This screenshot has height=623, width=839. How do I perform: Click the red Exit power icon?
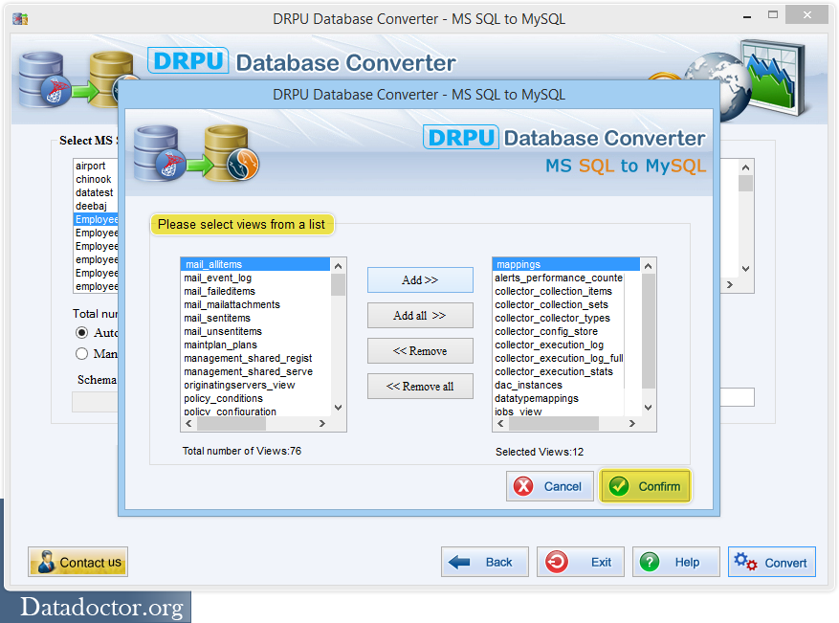pyautogui.click(x=557, y=562)
